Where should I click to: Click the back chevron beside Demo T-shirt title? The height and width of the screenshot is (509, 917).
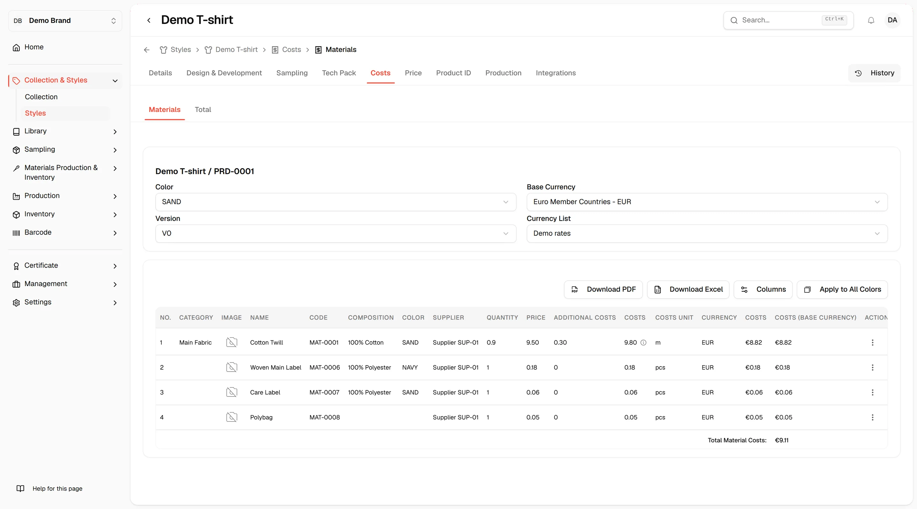149,20
